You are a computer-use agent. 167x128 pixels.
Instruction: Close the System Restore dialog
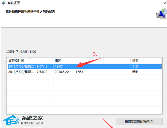(165, 3)
